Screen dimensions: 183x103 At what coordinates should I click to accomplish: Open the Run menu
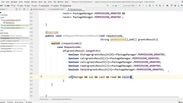(x=45, y=2)
